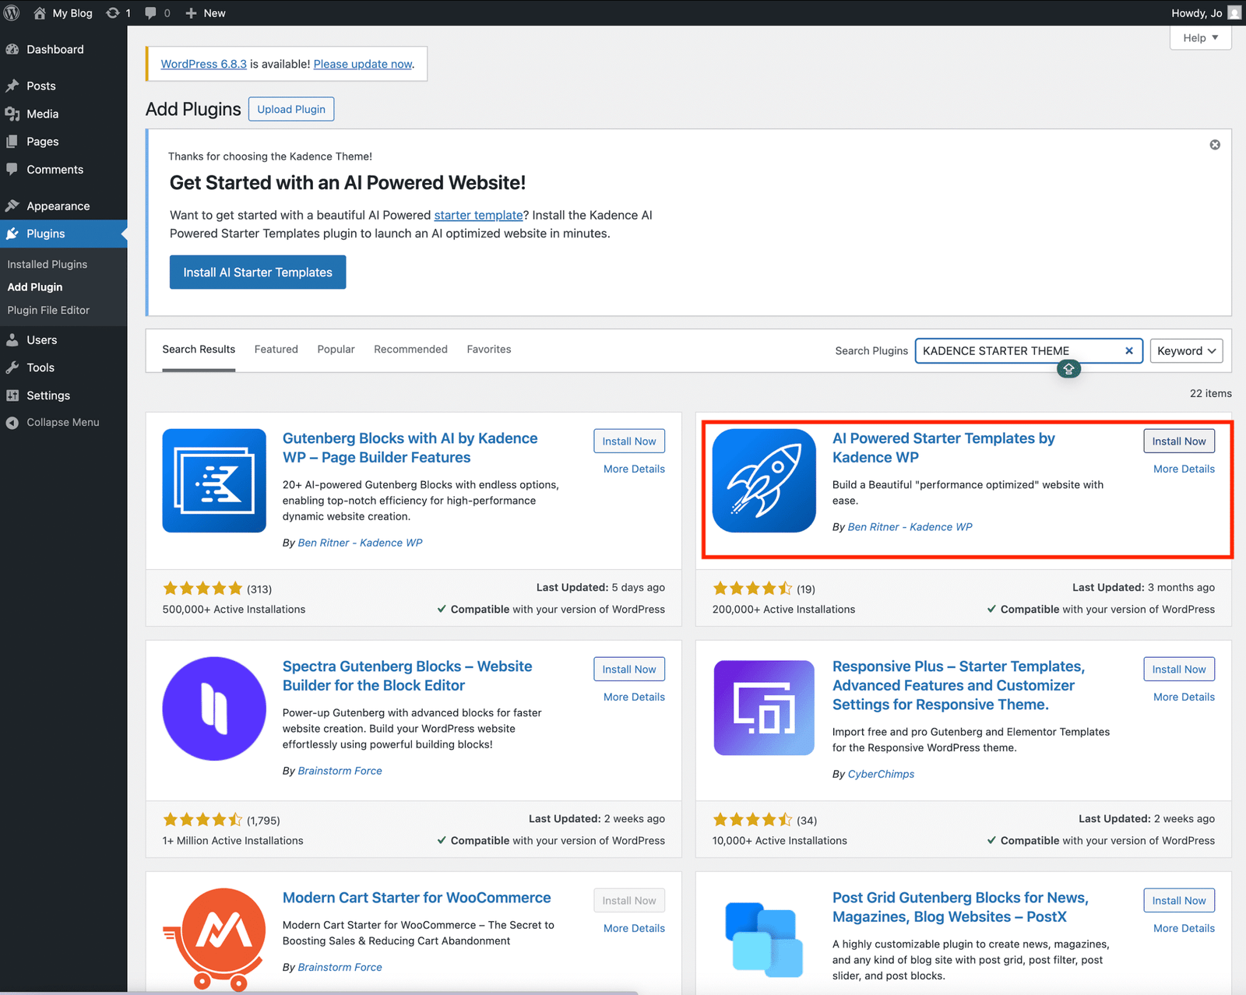1246x995 pixels.
Task: Click the WordPress logo in admin bar
Action: point(12,12)
